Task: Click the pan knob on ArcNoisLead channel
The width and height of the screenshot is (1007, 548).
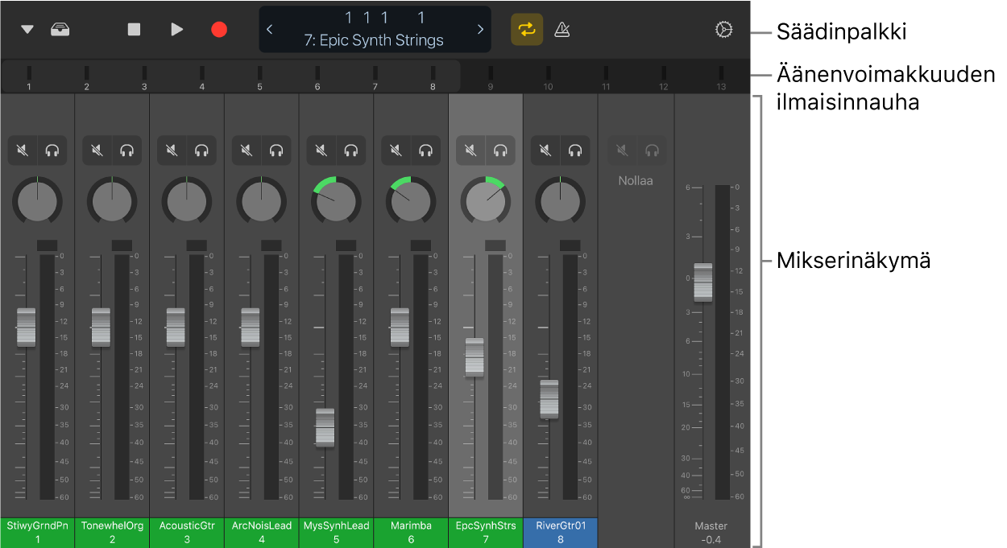Action: click(261, 201)
